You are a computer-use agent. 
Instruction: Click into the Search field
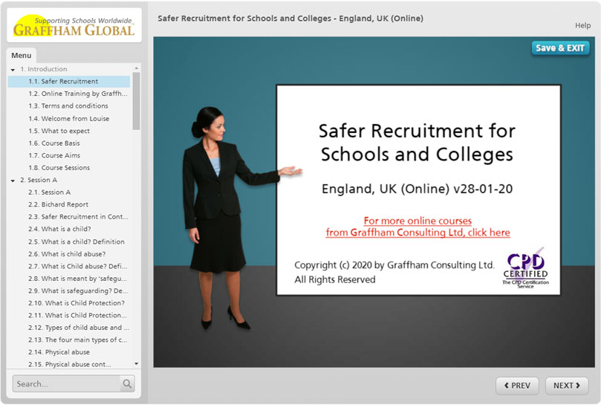pos(66,383)
